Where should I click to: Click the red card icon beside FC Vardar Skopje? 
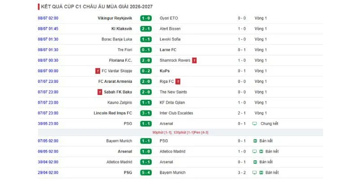(98, 71)
